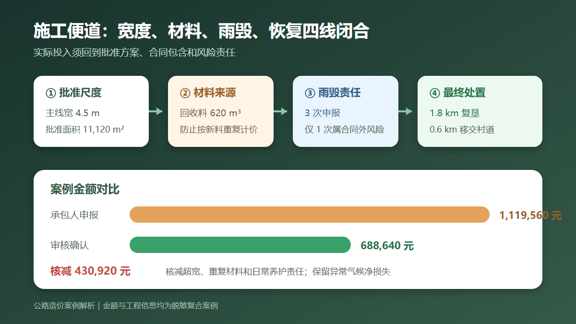Click the heading ① 批准尺度
576x324 pixels.
click(x=73, y=93)
